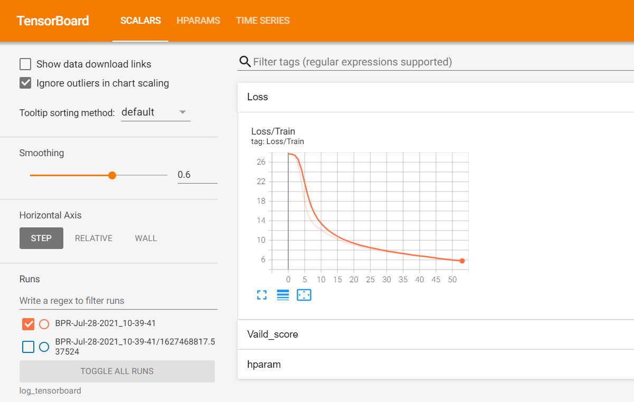Image resolution: width=634 pixels, height=402 pixels.
Task: Open Tooltip sorting method dropdown
Action: (x=156, y=112)
